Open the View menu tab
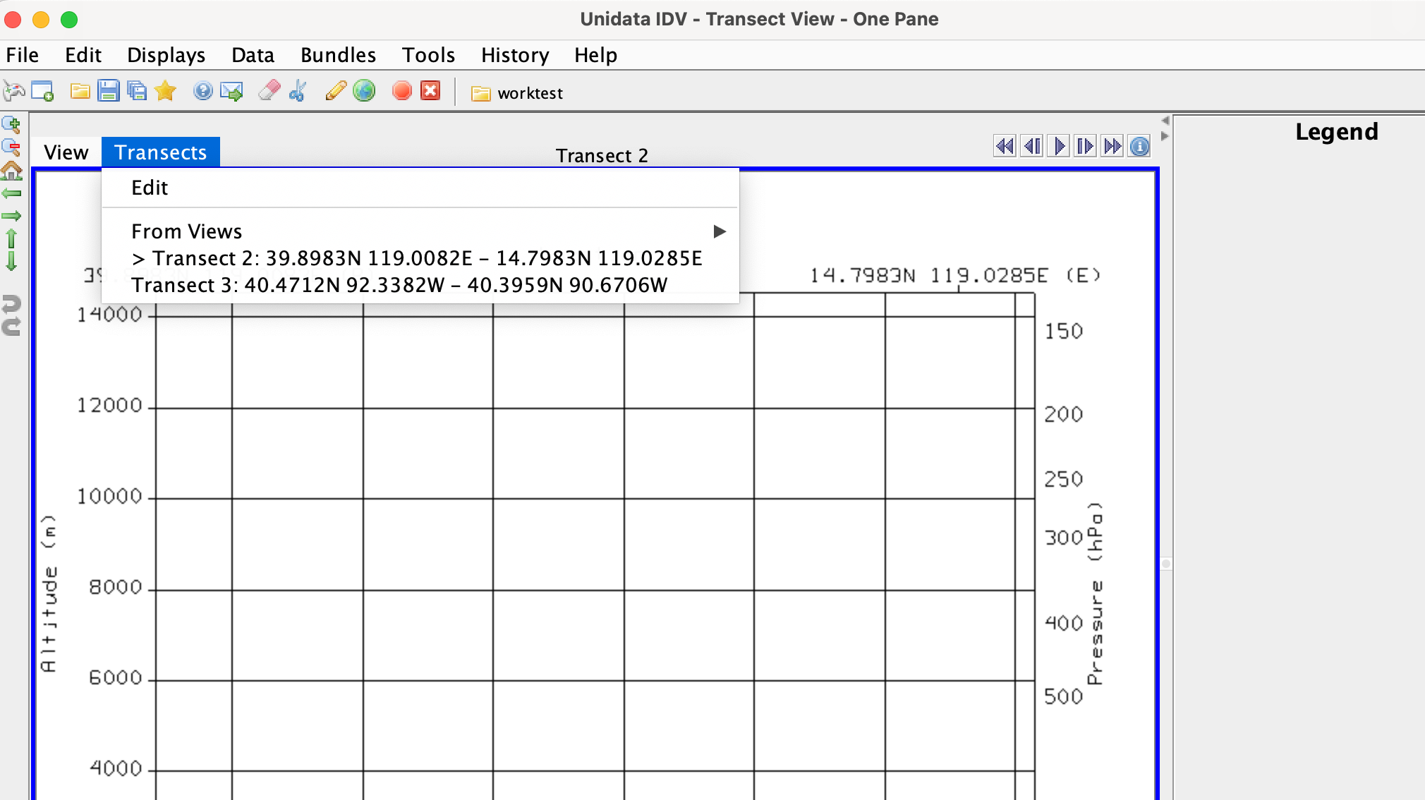The width and height of the screenshot is (1425, 800). pyautogui.click(x=66, y=152)
